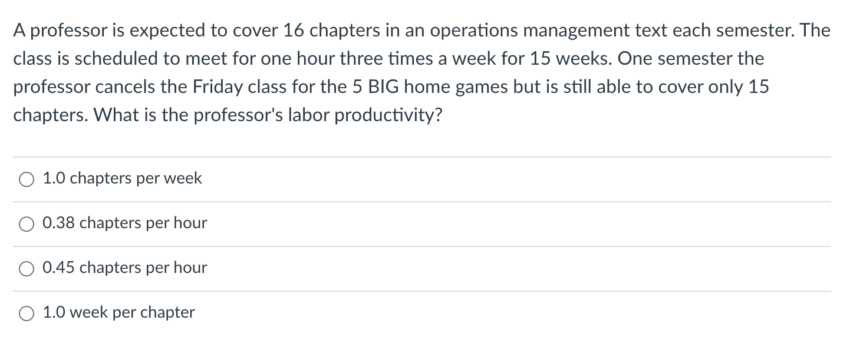Select the '0.45 chapters per hour' radio button
This screenshot has width=850, height=340.
pyautogui.click(x=26, y=269)
